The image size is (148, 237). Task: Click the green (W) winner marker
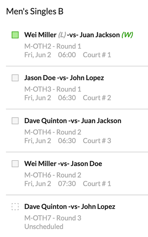click(x=127, y=35)
